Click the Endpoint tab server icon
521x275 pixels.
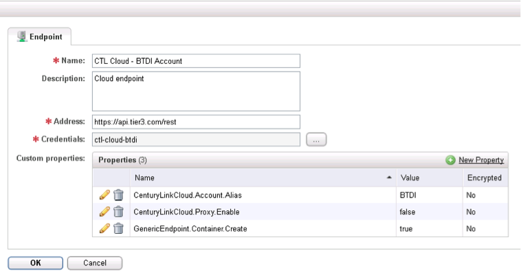22,36
